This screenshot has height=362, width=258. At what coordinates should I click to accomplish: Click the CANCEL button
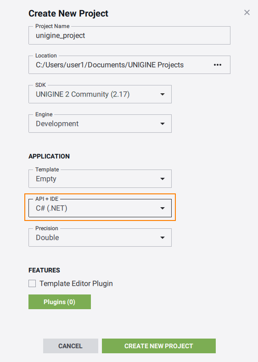click(71, 346)
